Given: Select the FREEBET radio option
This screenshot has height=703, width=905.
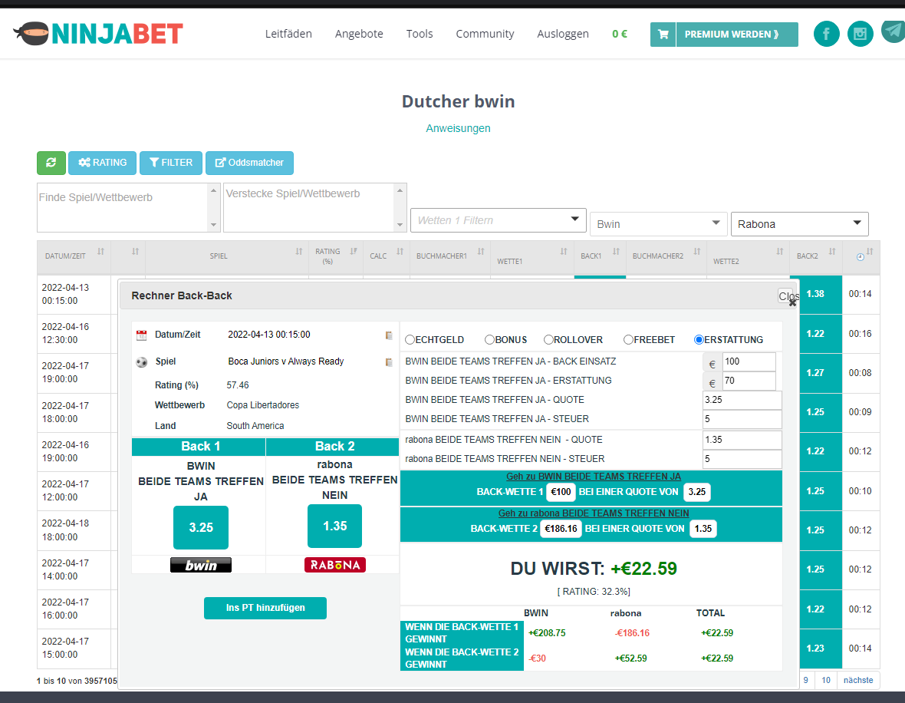Looking at the screenshot, I should (x=628, y=340).
